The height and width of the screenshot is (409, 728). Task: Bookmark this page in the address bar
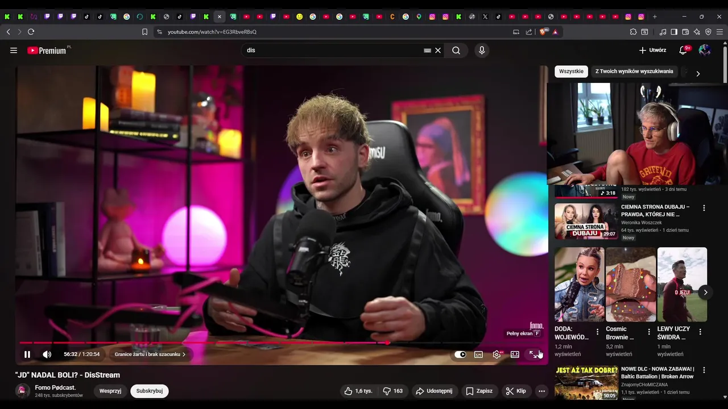[144, 32]
